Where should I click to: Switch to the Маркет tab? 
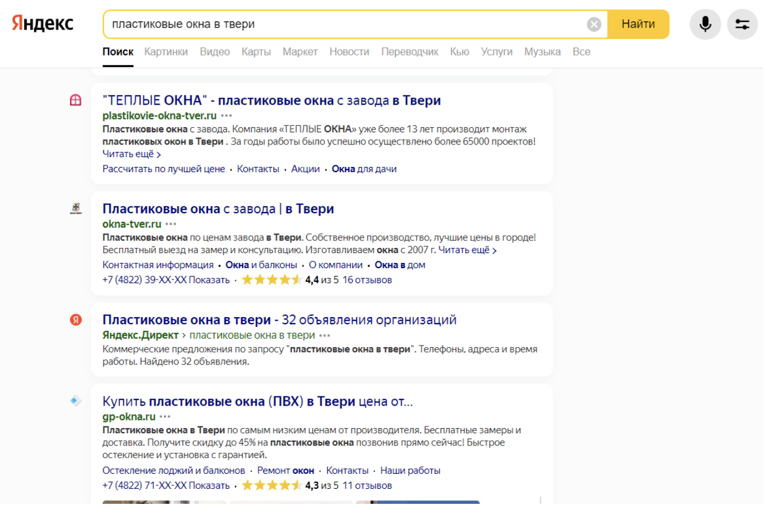[x=300, y=51]
